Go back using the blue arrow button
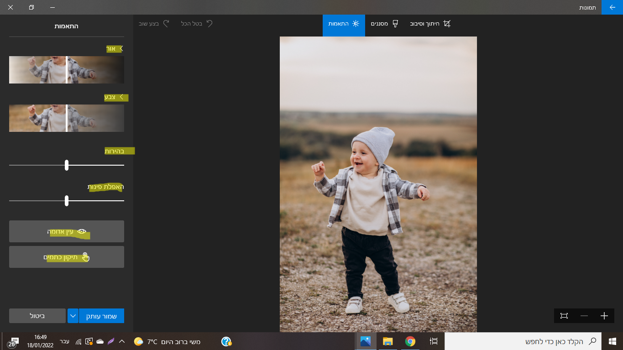The height and width of the screenshot is (350, 623). 612,7
